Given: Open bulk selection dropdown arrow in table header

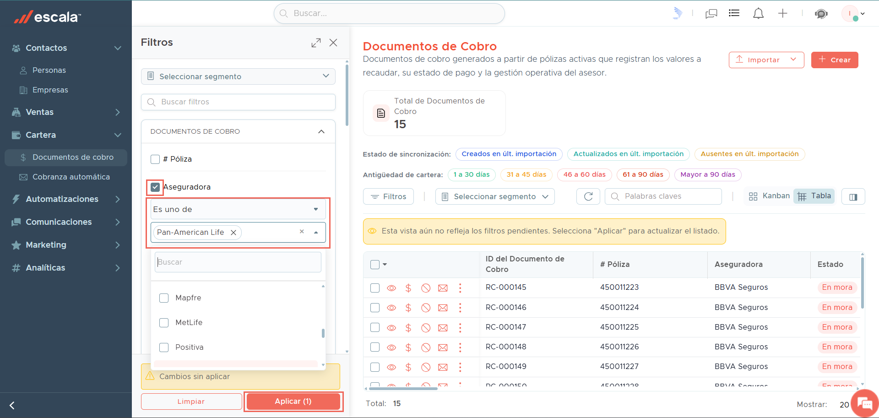Looking at the screenshot, I should [x=385, y=265].
